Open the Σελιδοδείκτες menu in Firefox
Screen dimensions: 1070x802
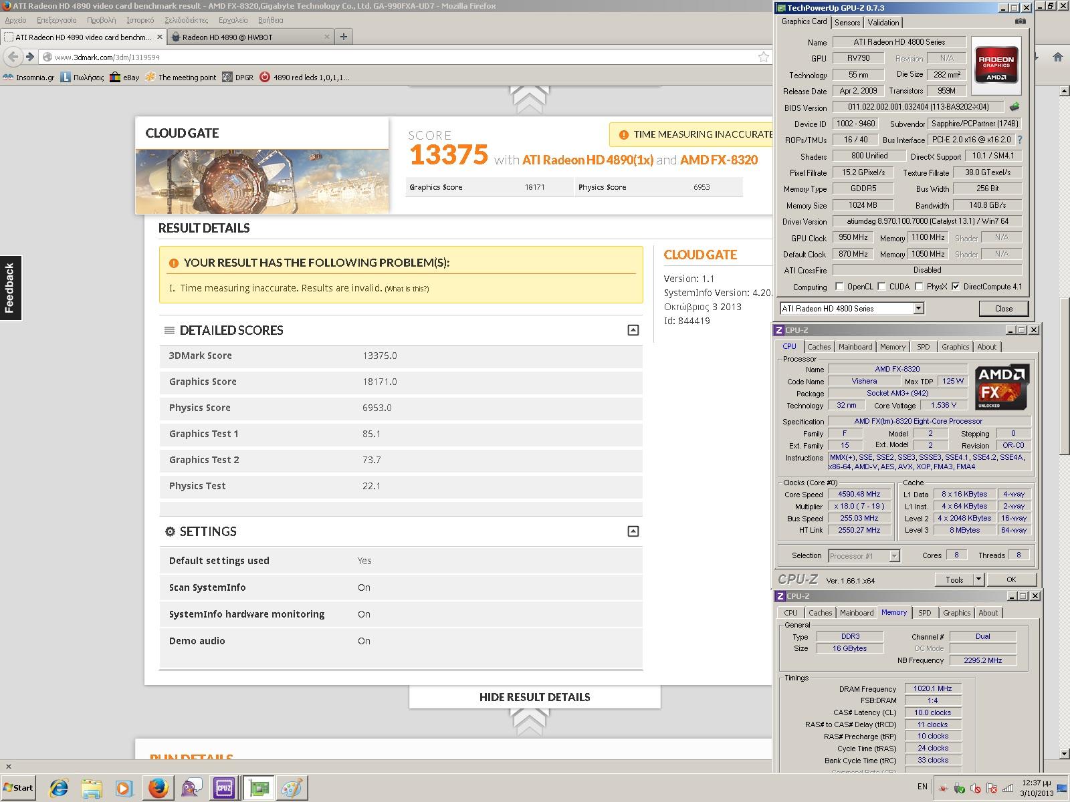coord(187,20)
